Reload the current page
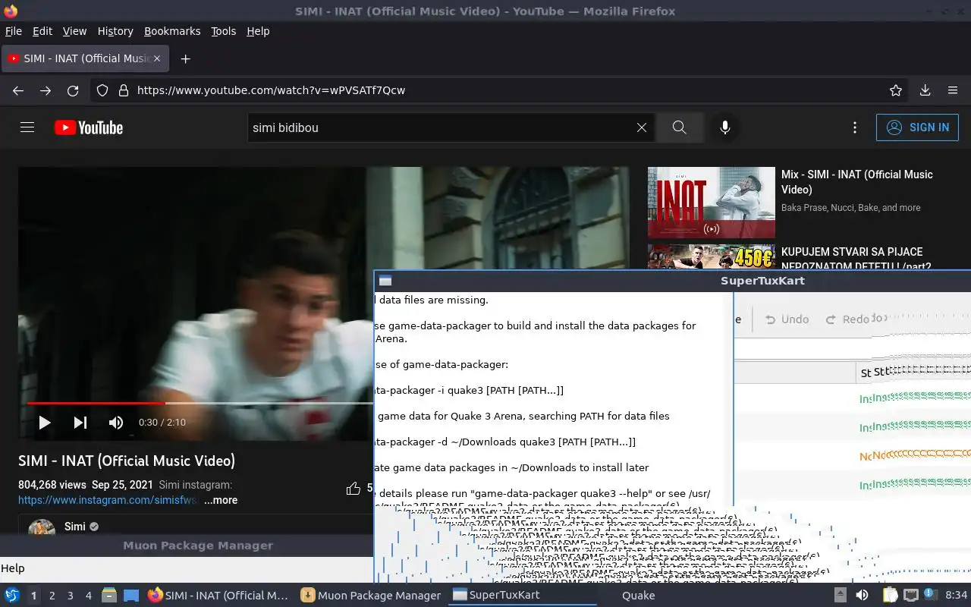 click(73, 90)
